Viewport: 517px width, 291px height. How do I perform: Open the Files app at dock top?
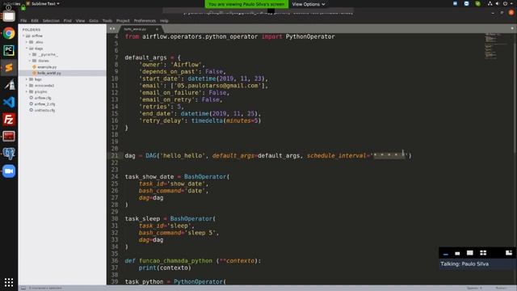[9, 16]
